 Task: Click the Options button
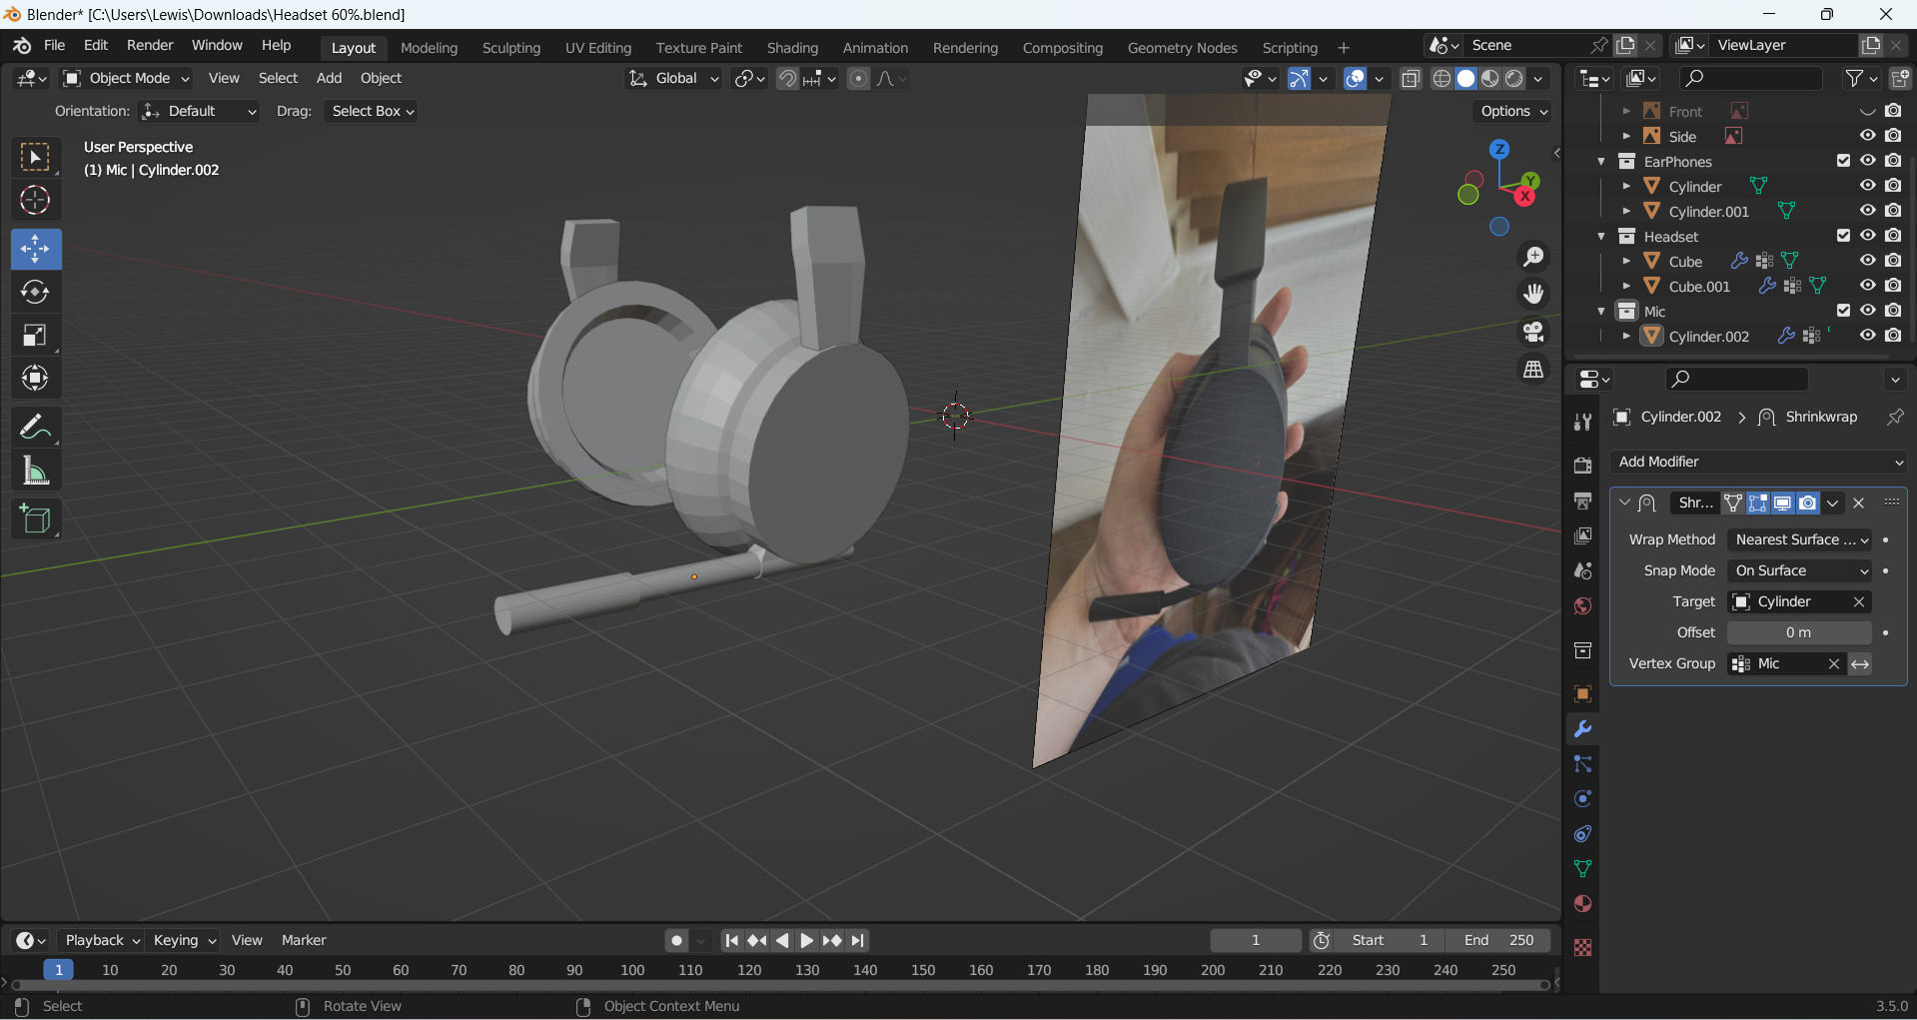(x=1512, y=111)
